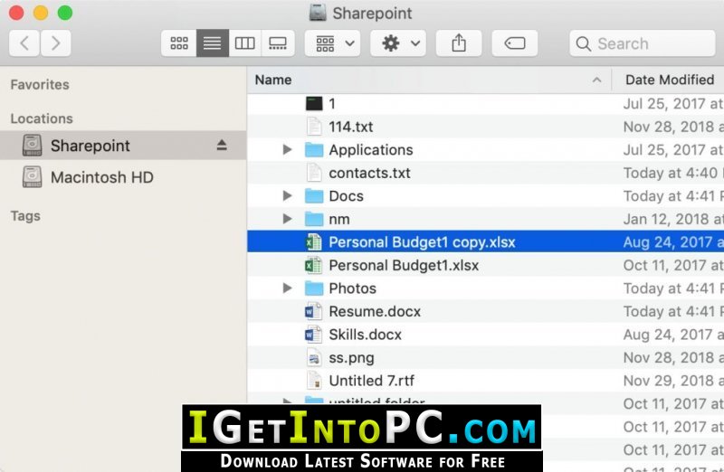This screenshot has height=472, width=724.
Task: Switch to column view
Action: 244,43
